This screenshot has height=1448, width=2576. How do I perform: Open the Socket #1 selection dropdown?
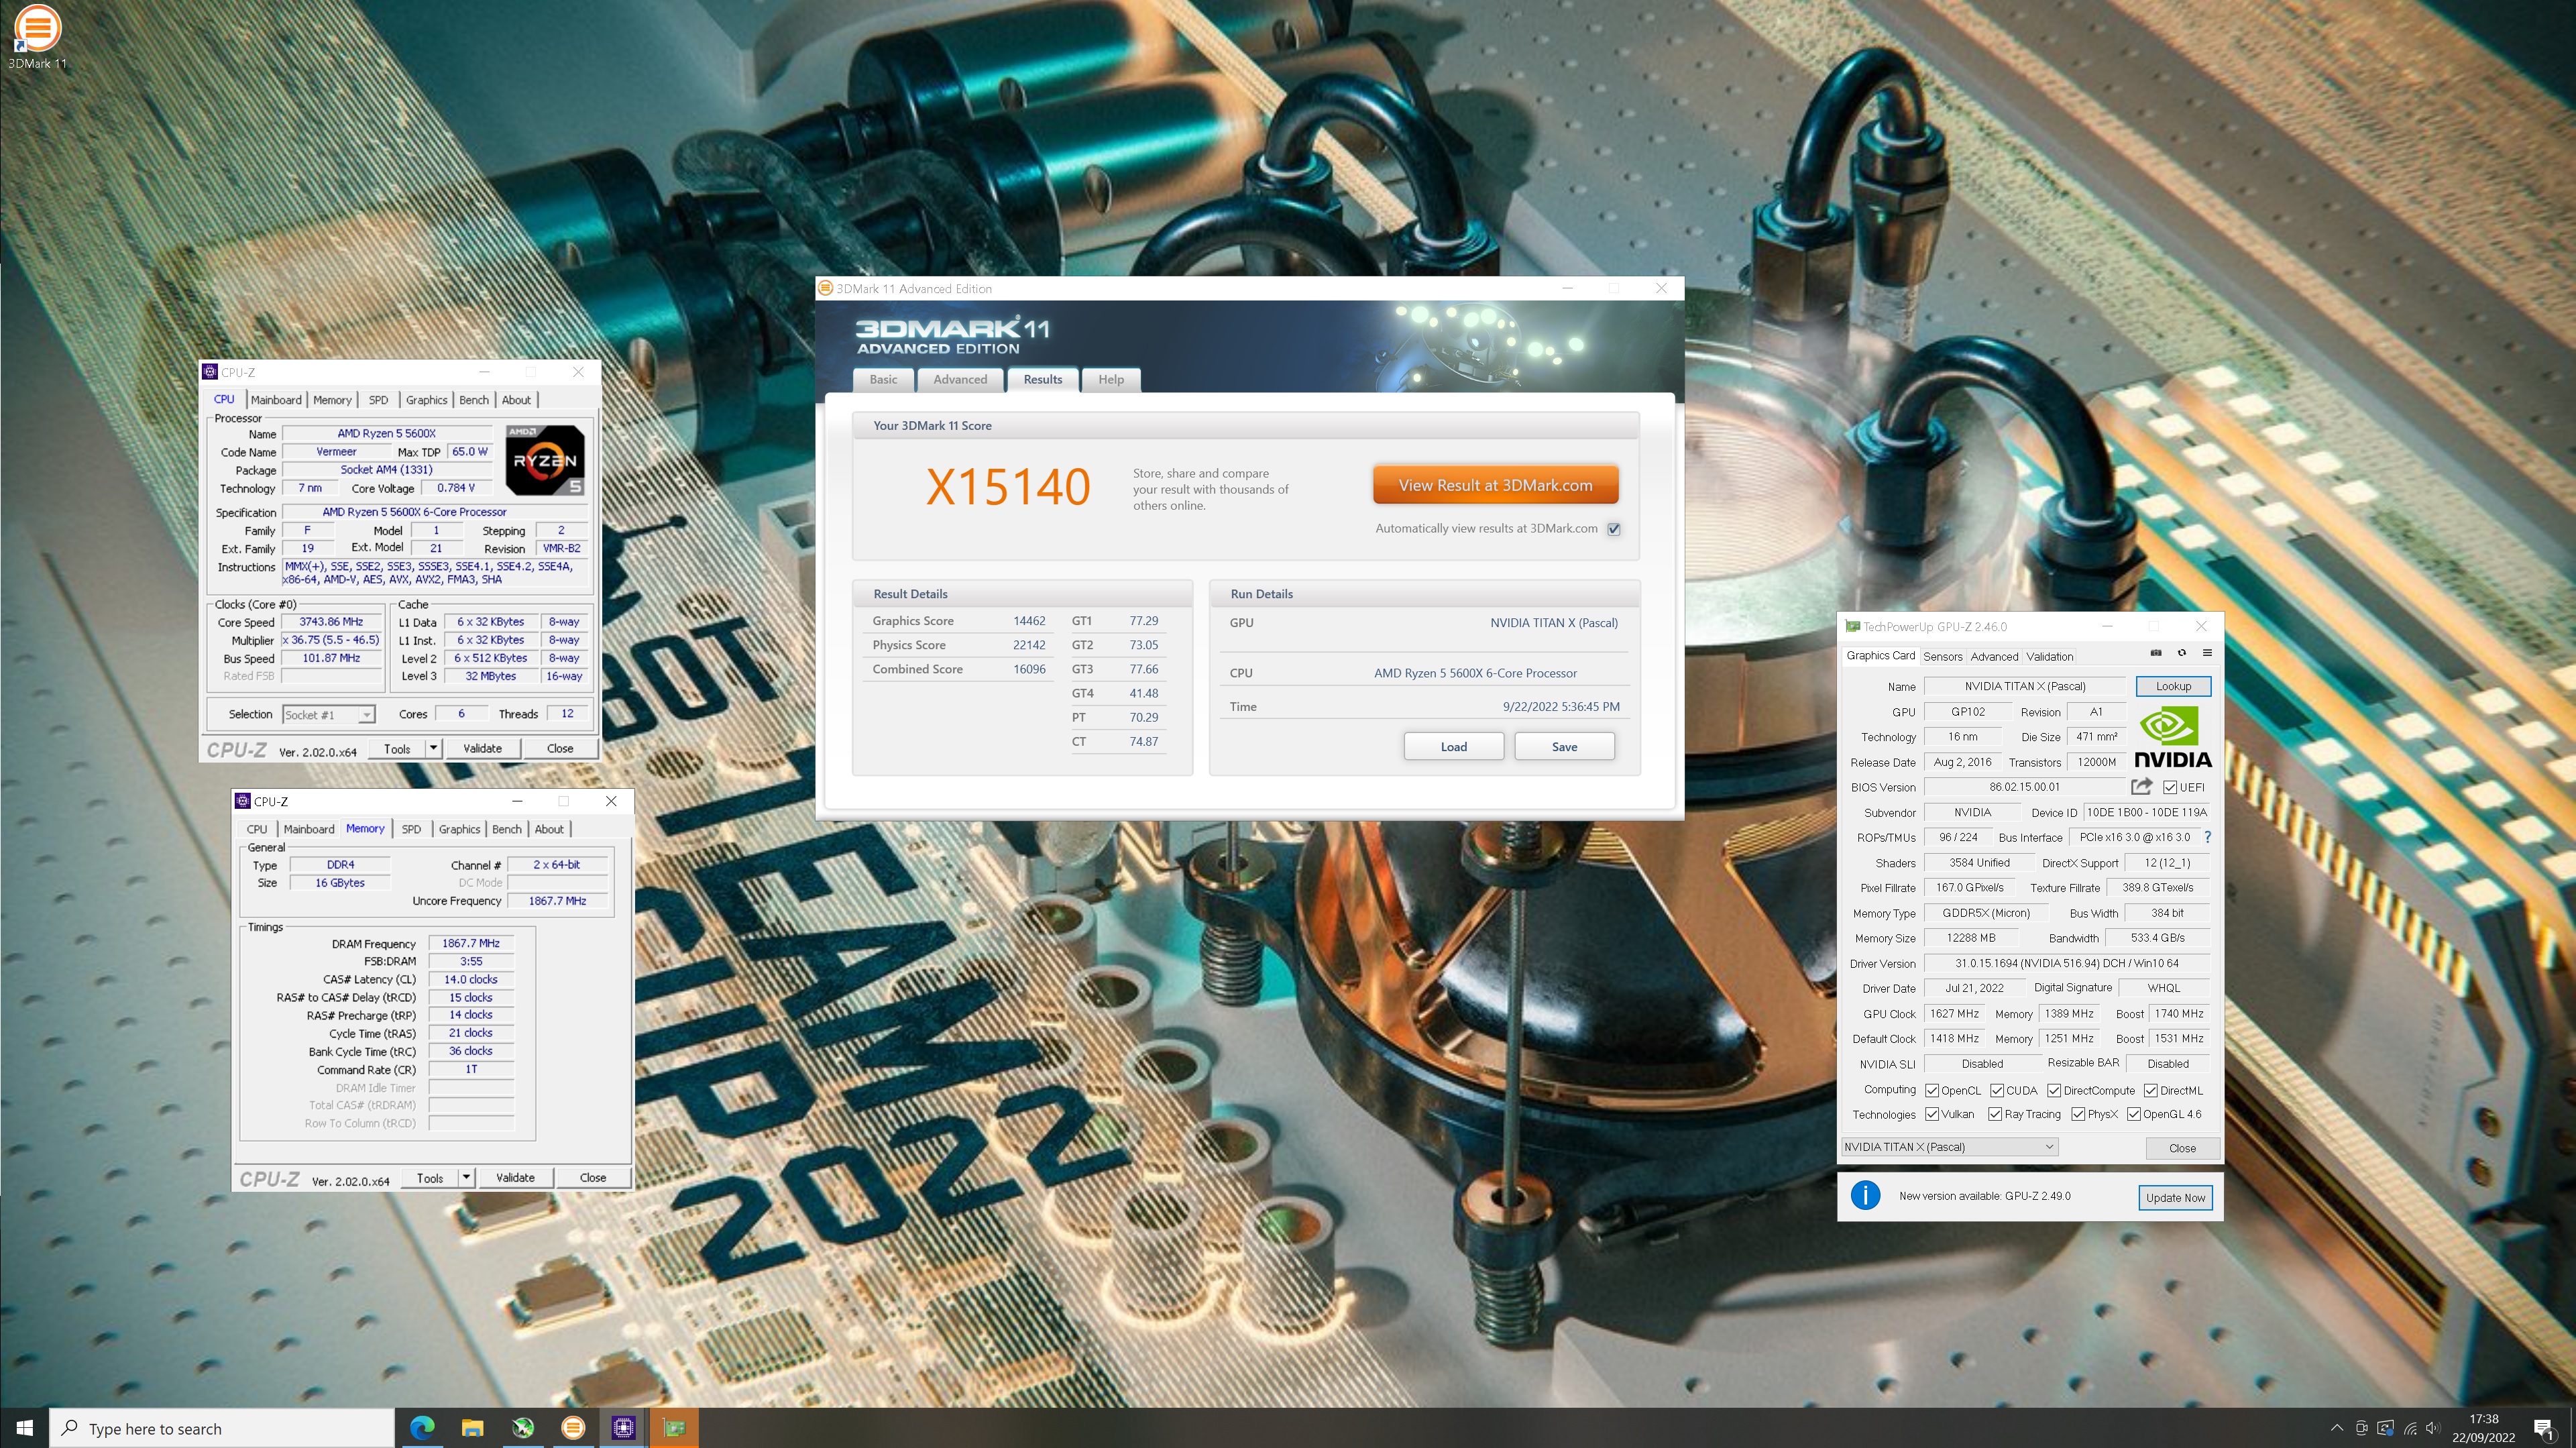coord(328,714)
